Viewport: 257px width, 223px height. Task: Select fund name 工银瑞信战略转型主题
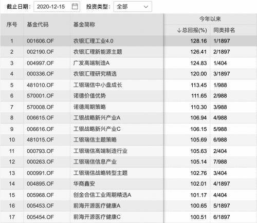click(x=100, y=173)
